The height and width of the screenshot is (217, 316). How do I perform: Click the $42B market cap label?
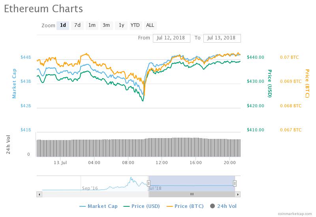coord(26,106)
